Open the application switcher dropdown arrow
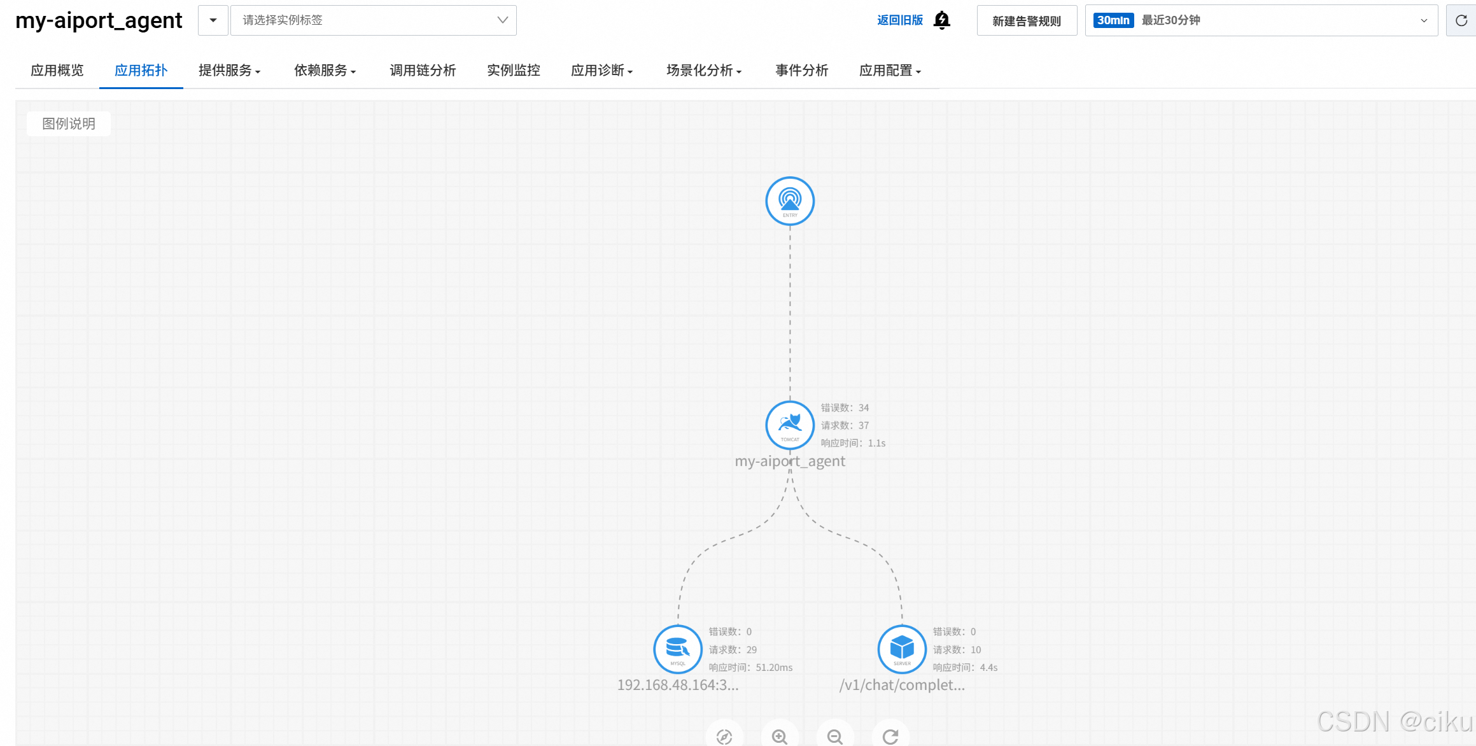Image resolution: width=1476 pixels, height=746 pixels. 213,20
